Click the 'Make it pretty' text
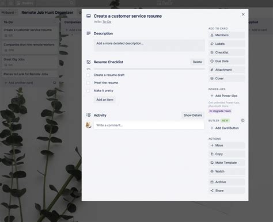 pyautogui.click(x=103, y=91)
